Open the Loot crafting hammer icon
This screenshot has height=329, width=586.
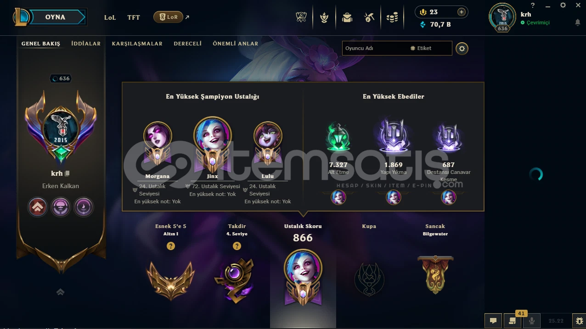[369, 17]
